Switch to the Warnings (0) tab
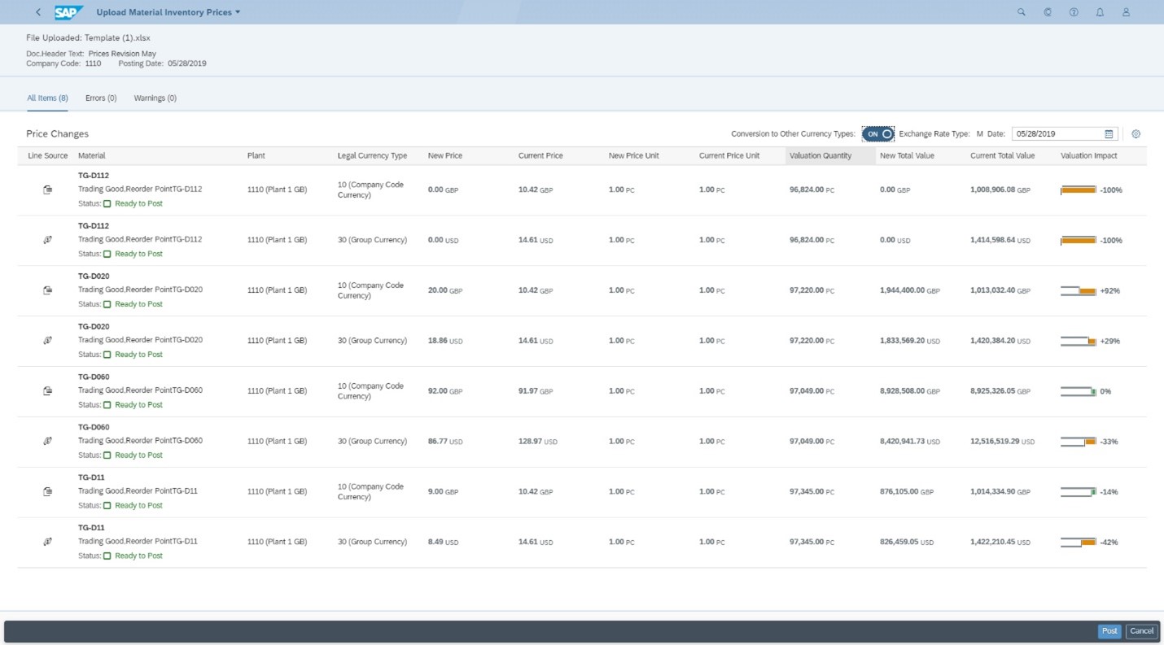Screen dimensions: 1164x645 coord(155,98)
